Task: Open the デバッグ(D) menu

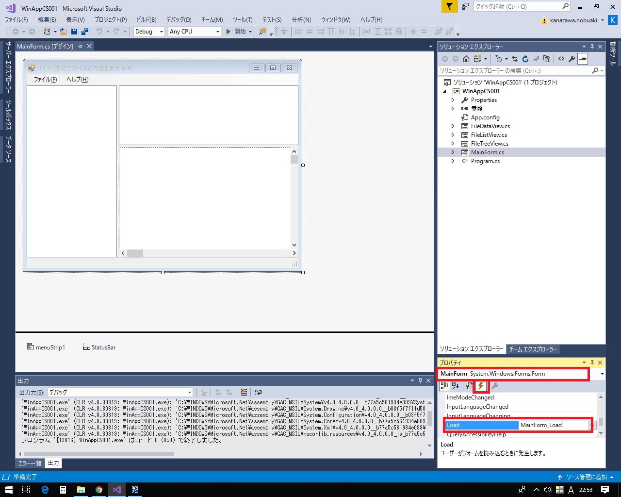Action: coord(179,20)
